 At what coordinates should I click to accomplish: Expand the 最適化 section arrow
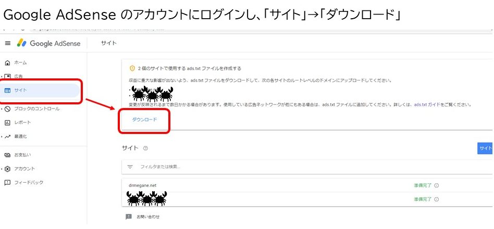click(2, 137)
